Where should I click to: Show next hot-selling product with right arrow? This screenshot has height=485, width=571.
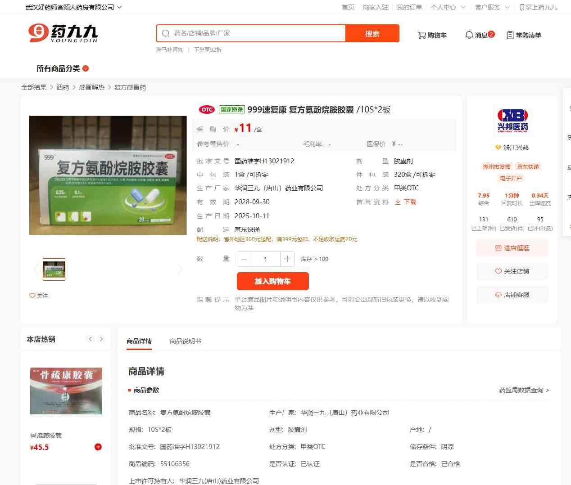(x=101, y=339)
